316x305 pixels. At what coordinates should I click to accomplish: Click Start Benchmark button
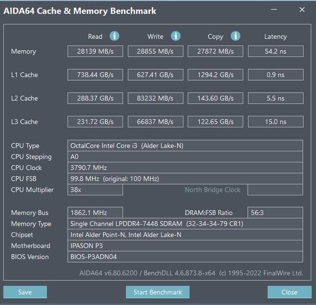[158, 292]
